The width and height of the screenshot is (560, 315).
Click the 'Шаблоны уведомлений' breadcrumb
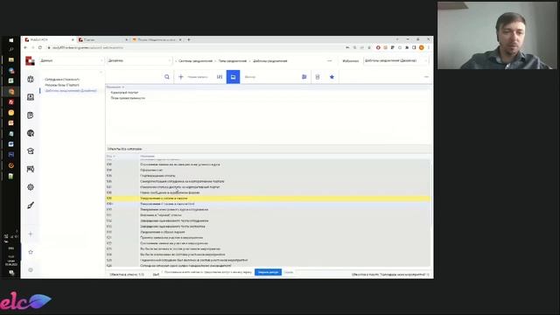point(270,61)
